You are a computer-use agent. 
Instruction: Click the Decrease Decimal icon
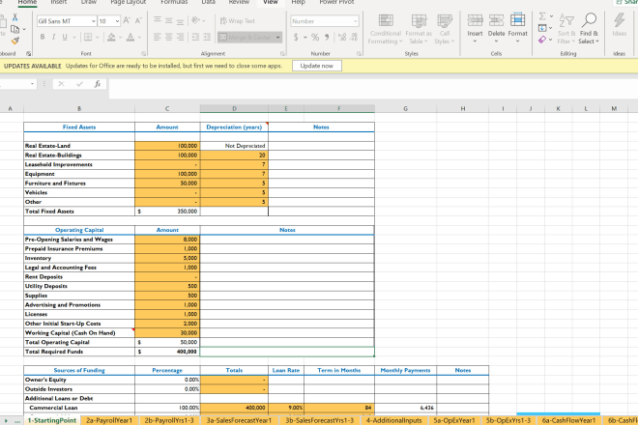click(354, 38)
